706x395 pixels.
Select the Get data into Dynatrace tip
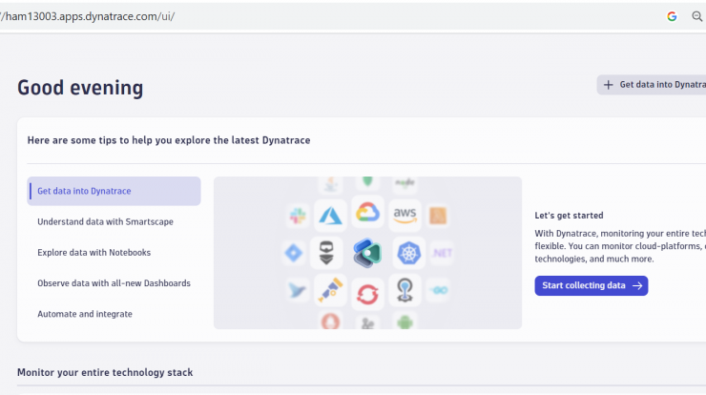pyautogui.click(x=114, y=191)
